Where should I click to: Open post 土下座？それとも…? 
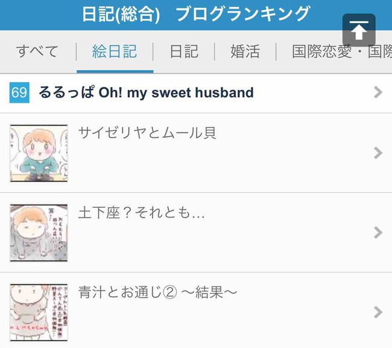(x=142, y=213)
